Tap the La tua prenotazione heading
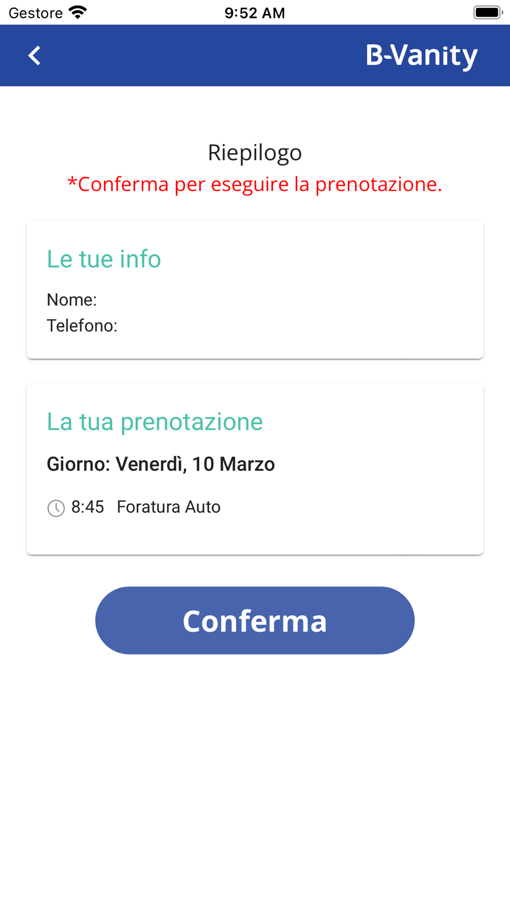This screenshot has height=907, width=510. click(155, 422)
